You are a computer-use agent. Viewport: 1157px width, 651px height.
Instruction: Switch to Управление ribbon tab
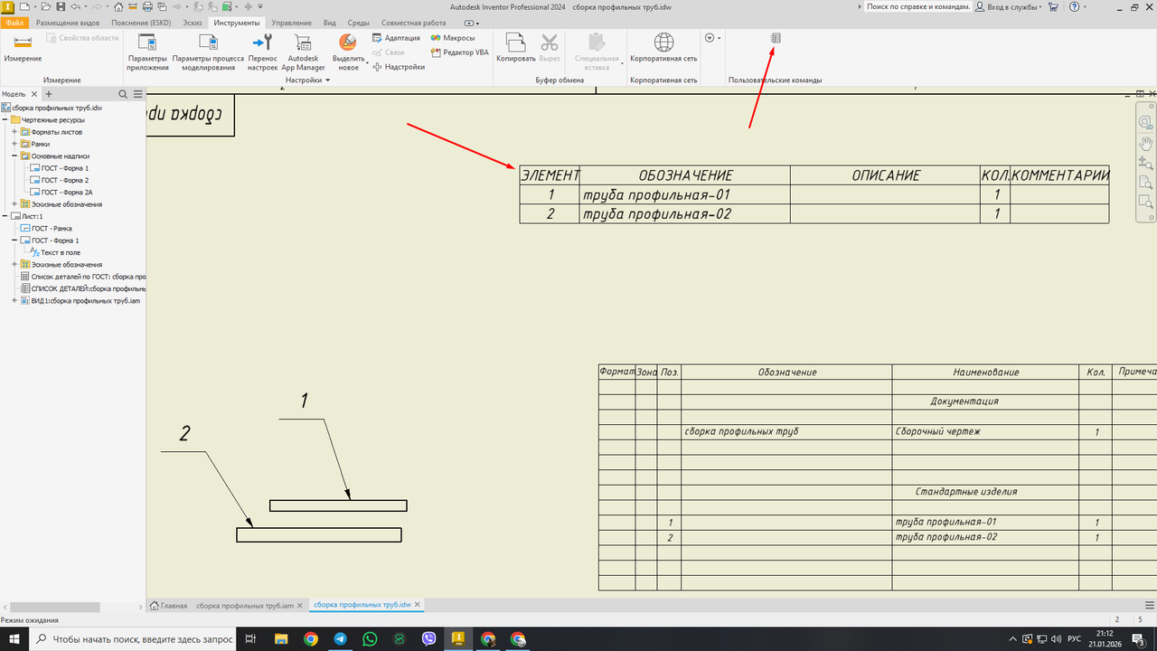(x=290, y=23)
